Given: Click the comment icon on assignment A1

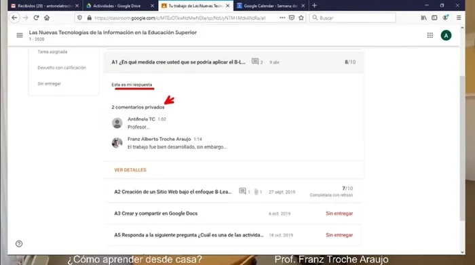Looking at the screenshot, I should (x=255, y=62).
